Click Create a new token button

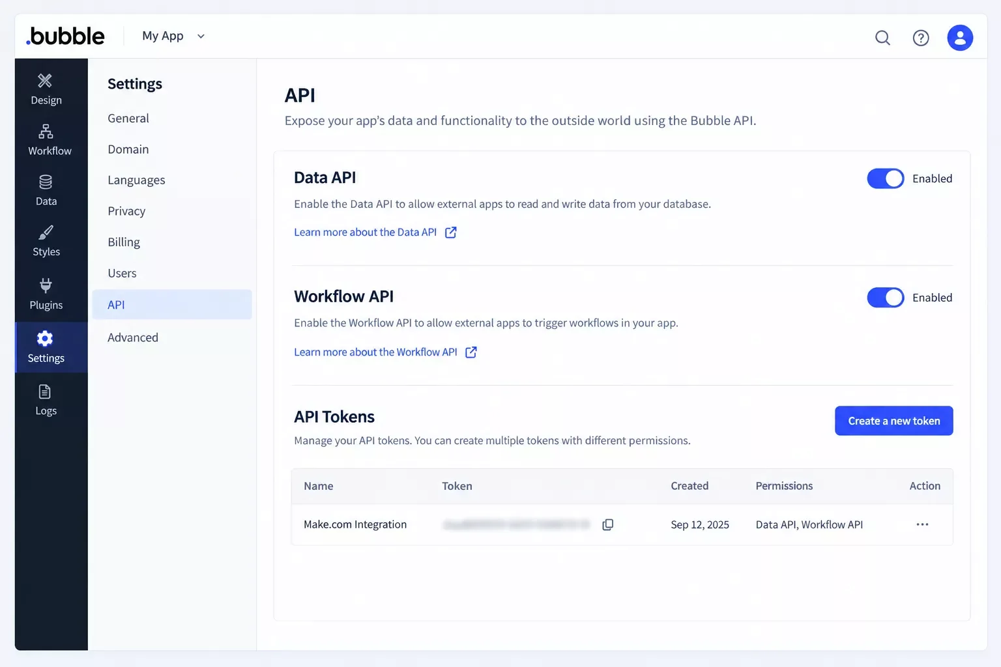894,421
